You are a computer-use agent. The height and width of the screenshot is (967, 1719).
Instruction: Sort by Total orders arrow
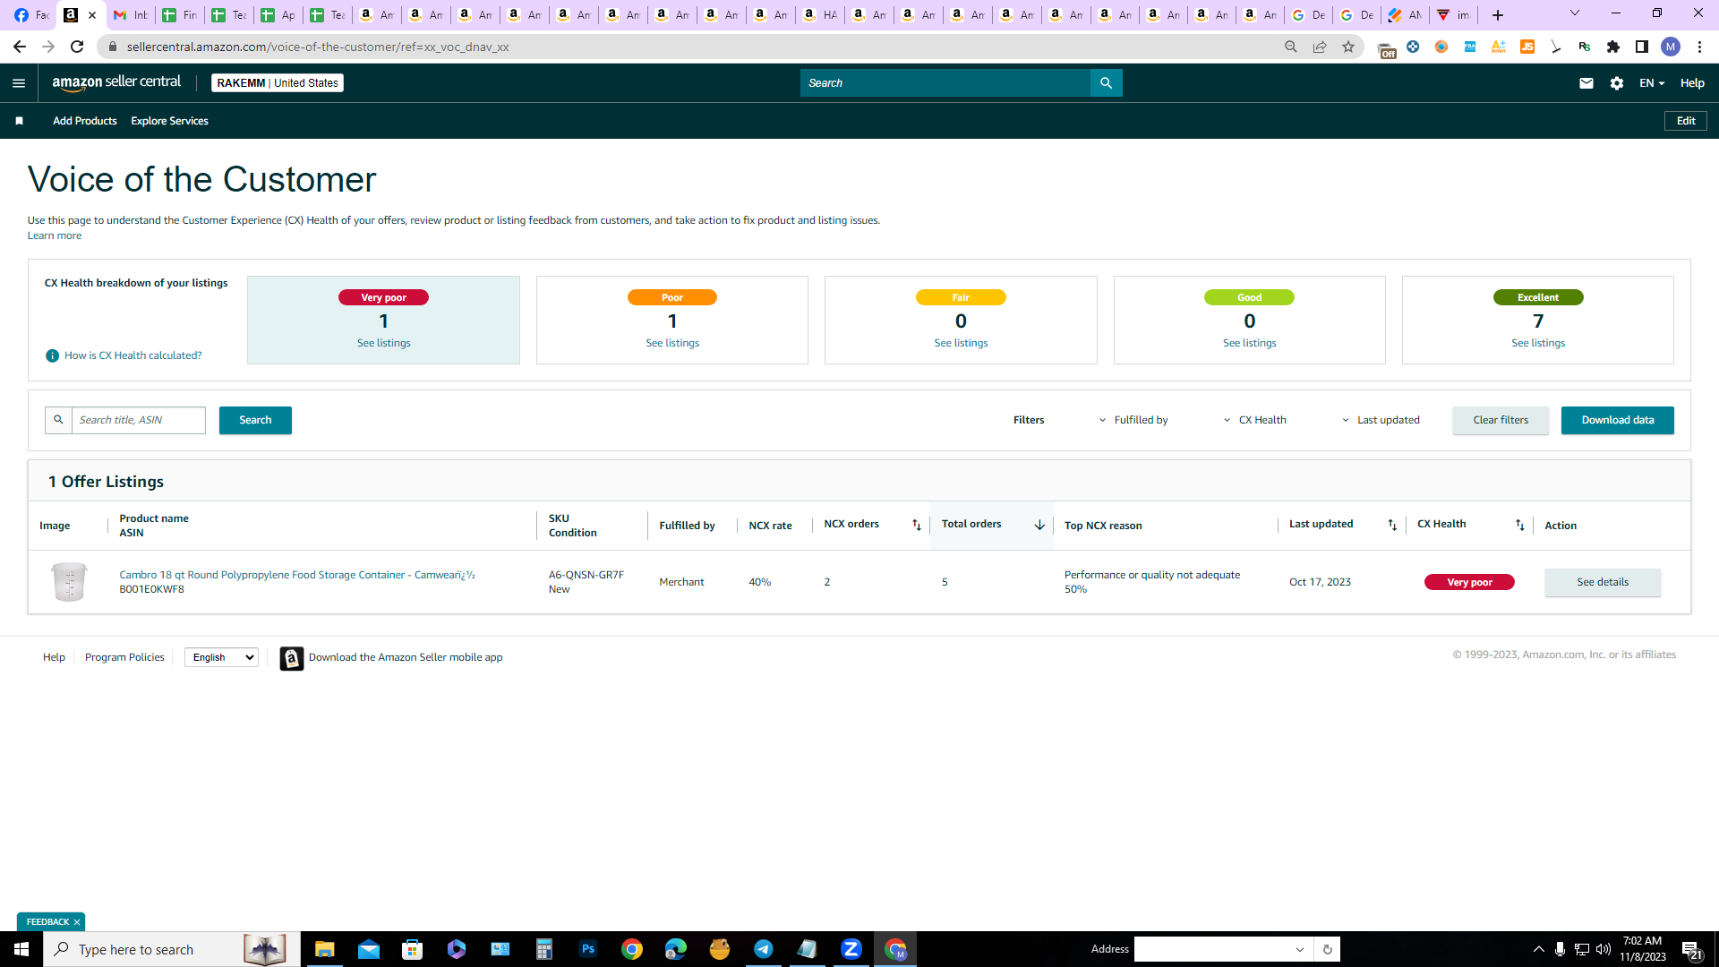pos(1039,525)
